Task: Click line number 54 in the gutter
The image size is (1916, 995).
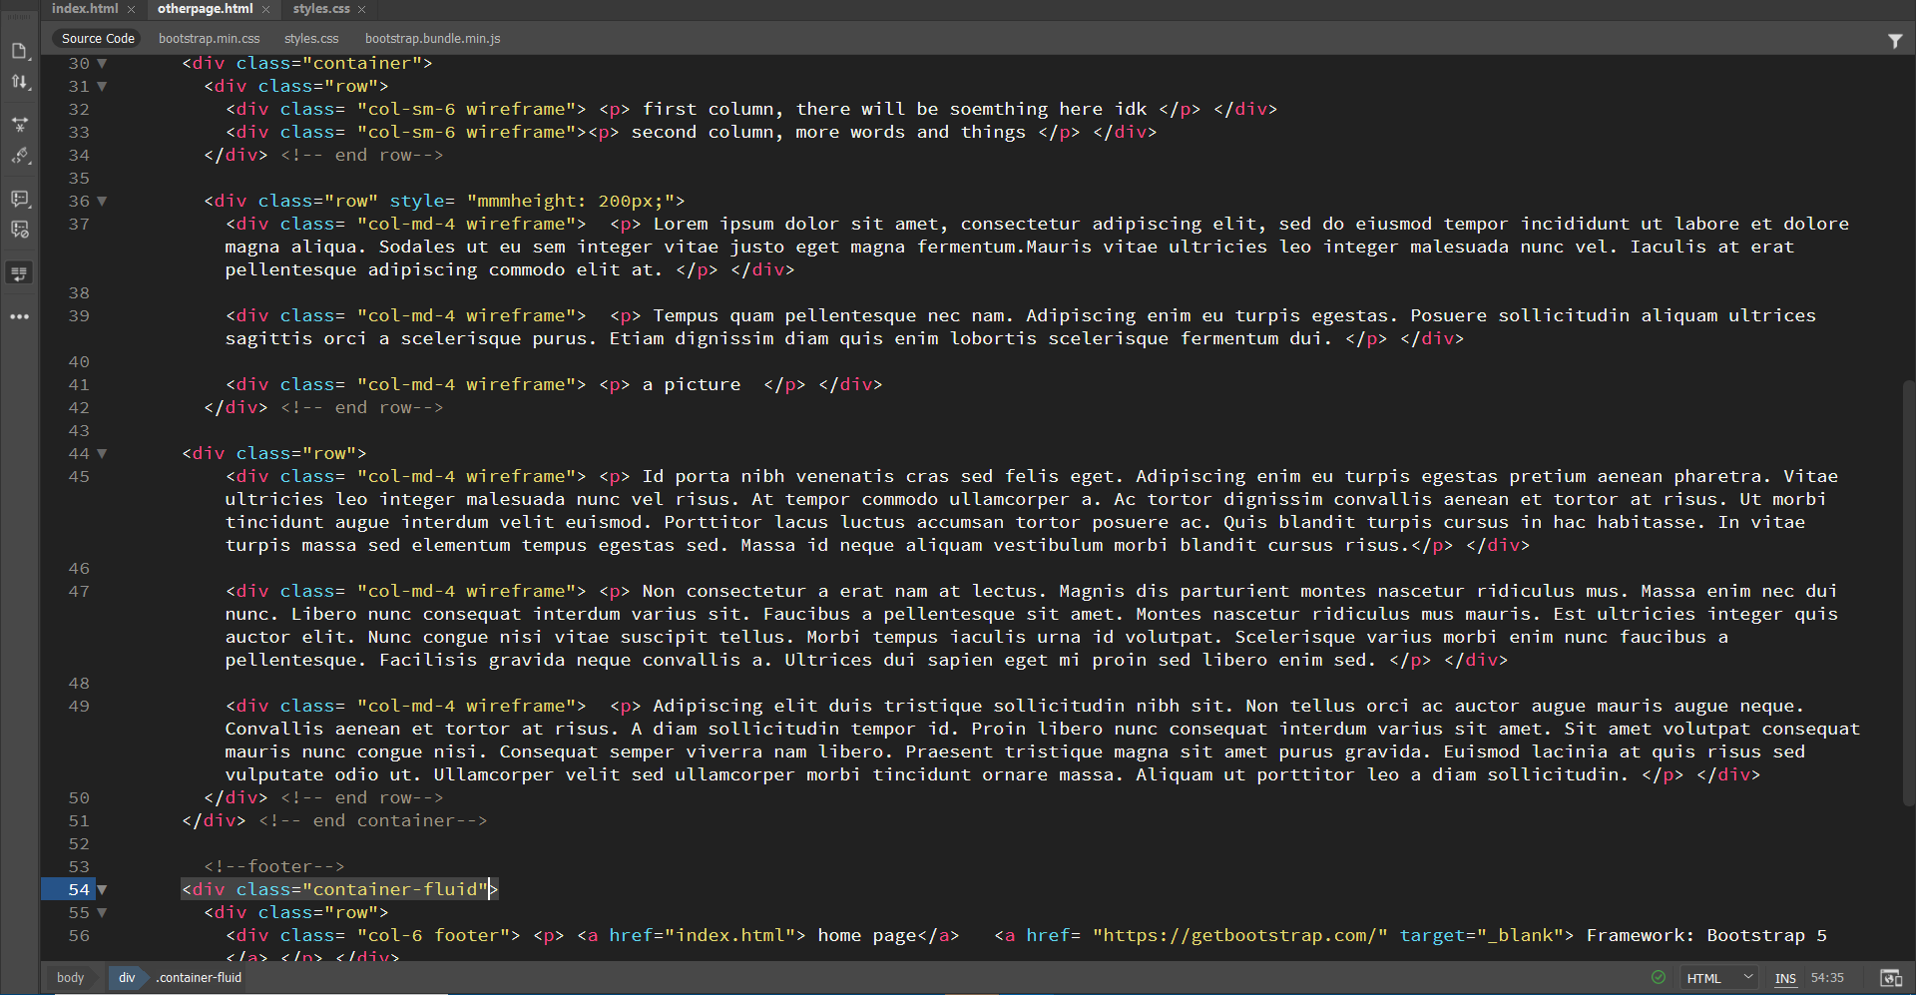Action: pos(79,890)
